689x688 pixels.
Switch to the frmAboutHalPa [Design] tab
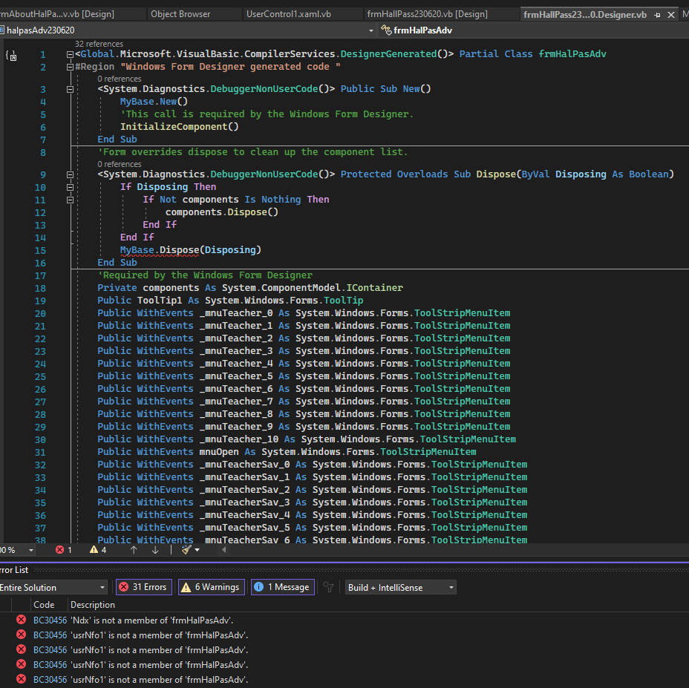click(x=57, y=14)
